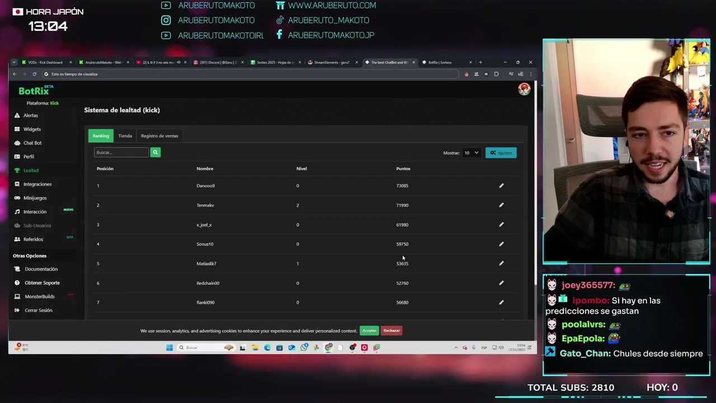This screenshot has width=716, height=403.
Task: Show hidden system tray icons chevron
Action: pyautogui.click(x=456, y=348)
